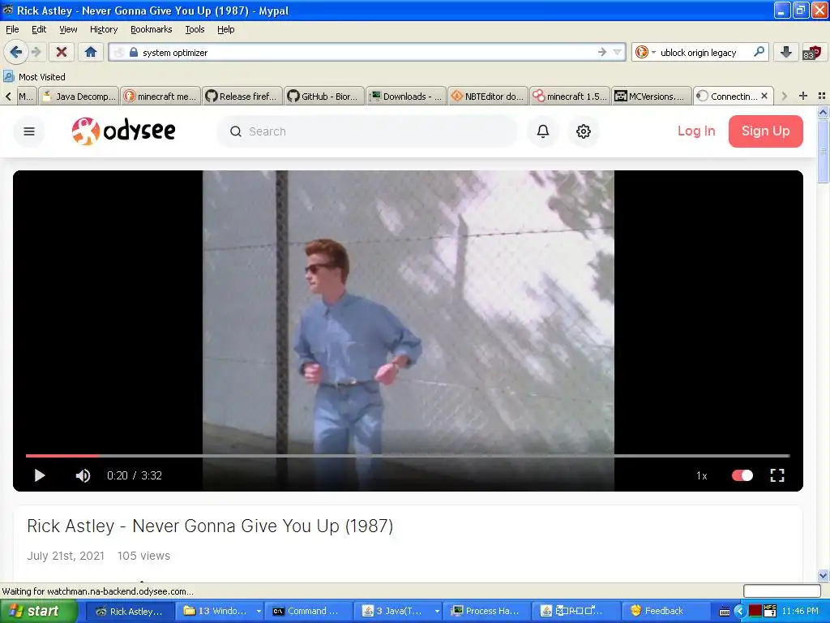
Task: Click the Go arrow in address bar
Action: [x=602, y=52]
